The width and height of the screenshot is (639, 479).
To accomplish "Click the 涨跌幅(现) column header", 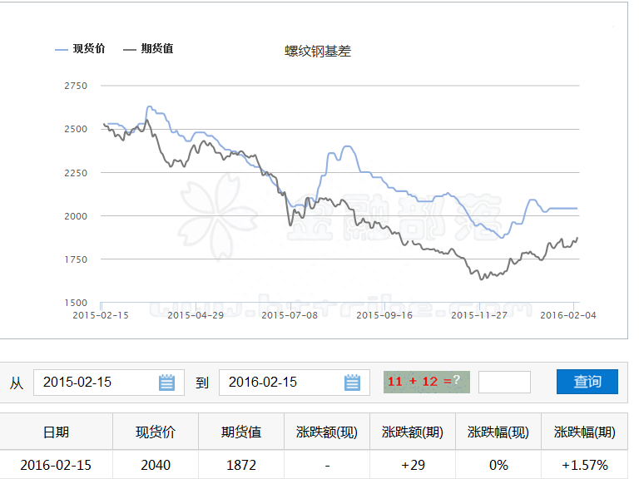I will (498, 432).
